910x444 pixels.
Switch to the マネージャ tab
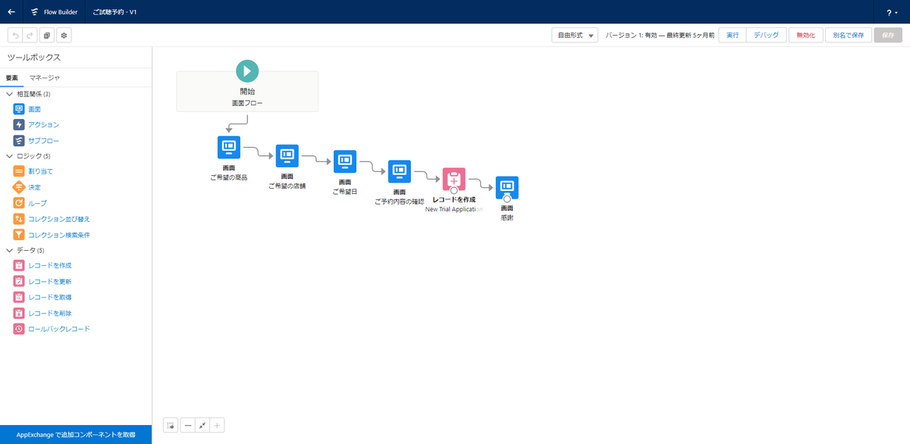pyautogui.click(x=45, y=78)
